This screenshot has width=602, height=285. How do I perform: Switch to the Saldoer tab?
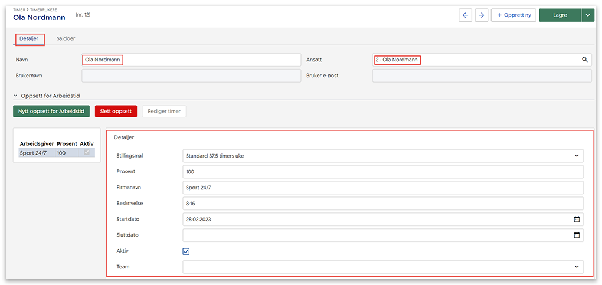[x=66, y=38]
